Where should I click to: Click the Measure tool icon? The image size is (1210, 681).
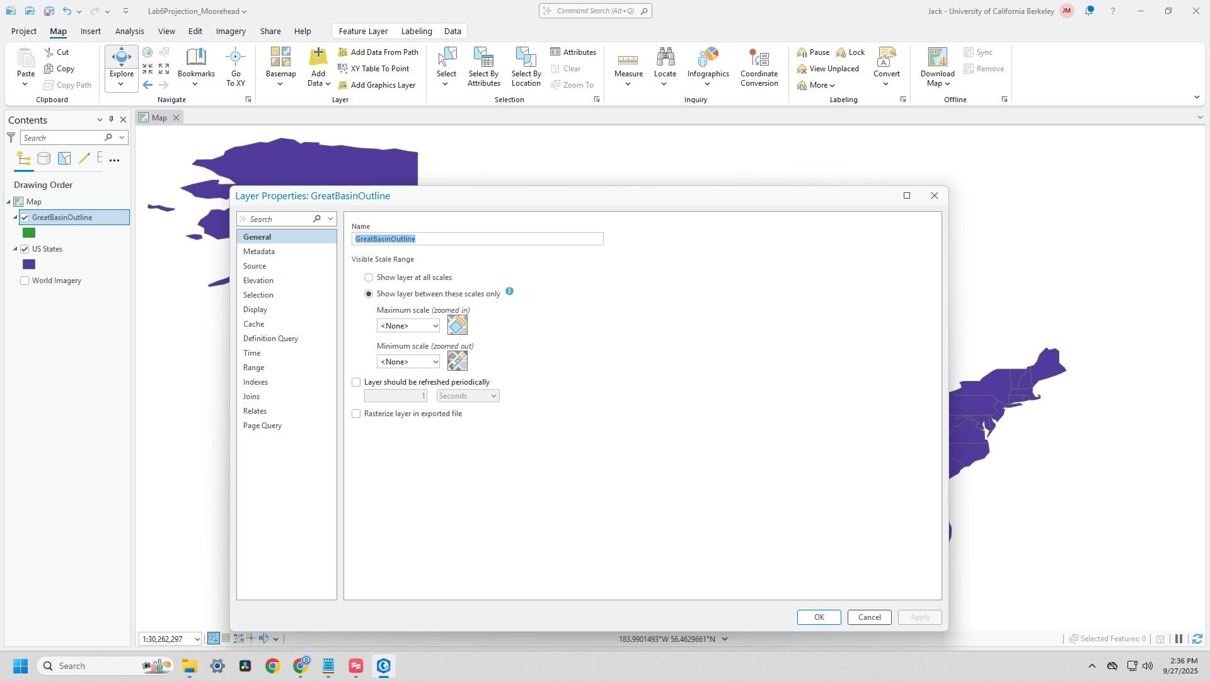[x=628, y=60]
